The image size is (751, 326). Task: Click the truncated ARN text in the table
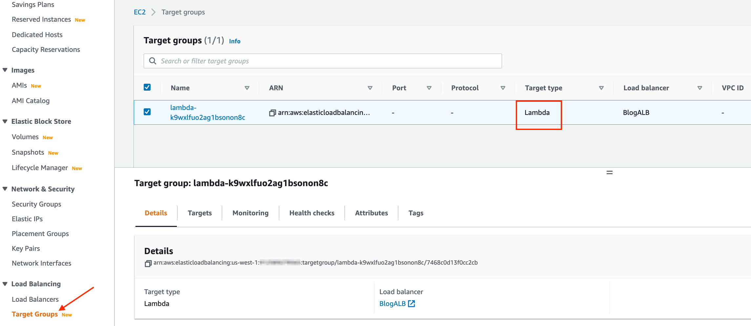(324, 113)
